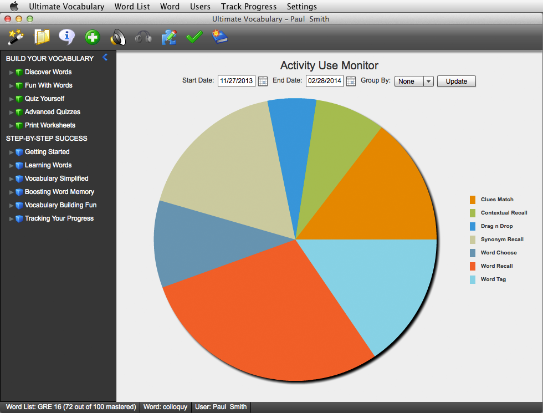The height and width of the screenshot is (413, 543).
Task: Open the Start Date calendar picker
Action: click(263, 81)
